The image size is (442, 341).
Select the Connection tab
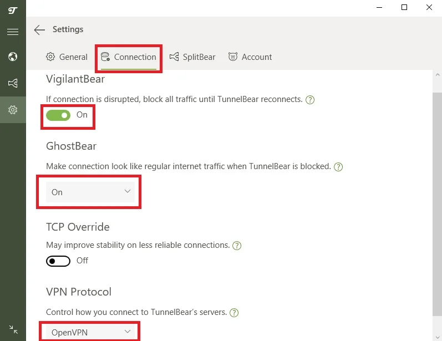129,57
